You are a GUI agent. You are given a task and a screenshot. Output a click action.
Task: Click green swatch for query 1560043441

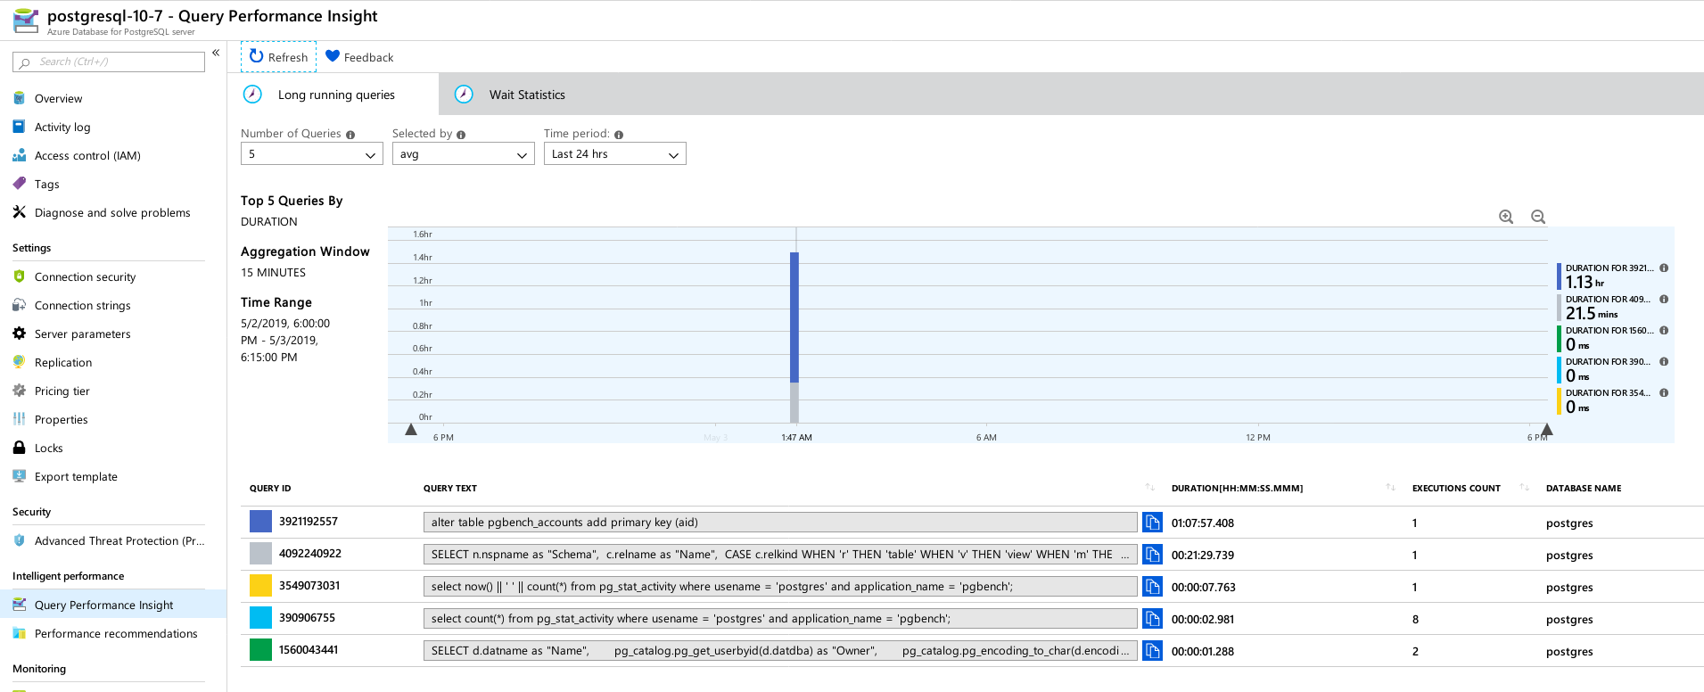(x=260, y=650)
